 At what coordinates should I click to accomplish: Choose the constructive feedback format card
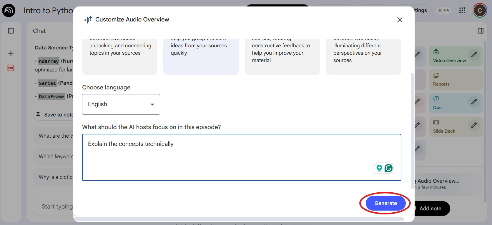(282, 57)
